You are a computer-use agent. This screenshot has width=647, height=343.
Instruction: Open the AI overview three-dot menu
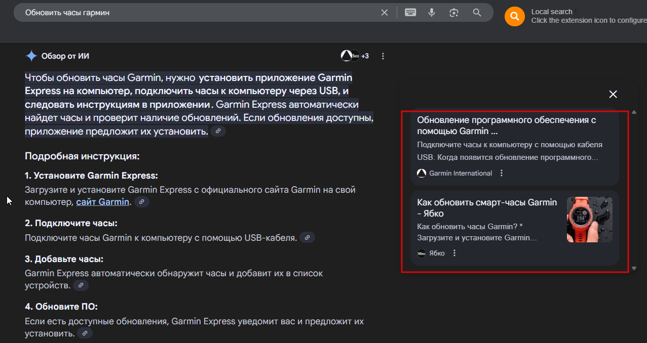tap(383, 56)
